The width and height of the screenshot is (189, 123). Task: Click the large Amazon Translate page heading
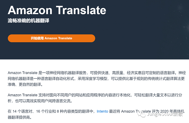[57, 10]
